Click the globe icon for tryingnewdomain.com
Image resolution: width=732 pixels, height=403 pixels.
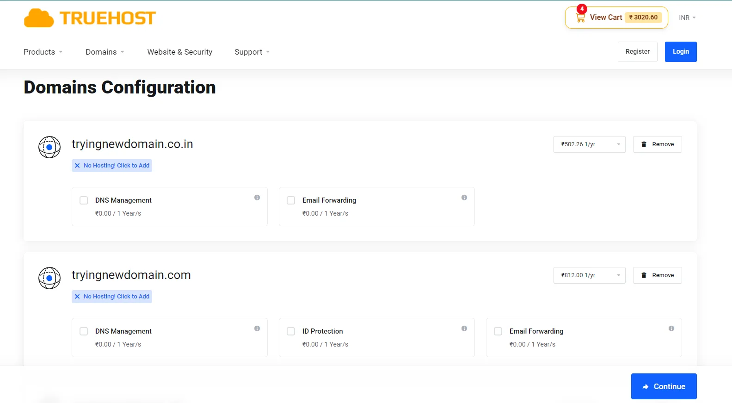click(x=49, y=278)
